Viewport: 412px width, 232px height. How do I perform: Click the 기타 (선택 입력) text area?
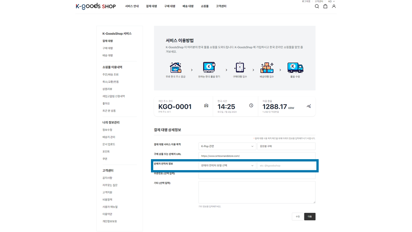pyautogui.click(x=257, y=192)
